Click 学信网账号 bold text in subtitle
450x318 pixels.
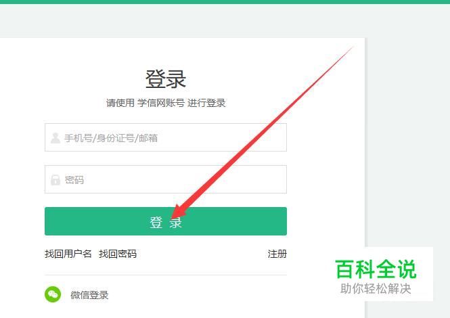[161, 103]
